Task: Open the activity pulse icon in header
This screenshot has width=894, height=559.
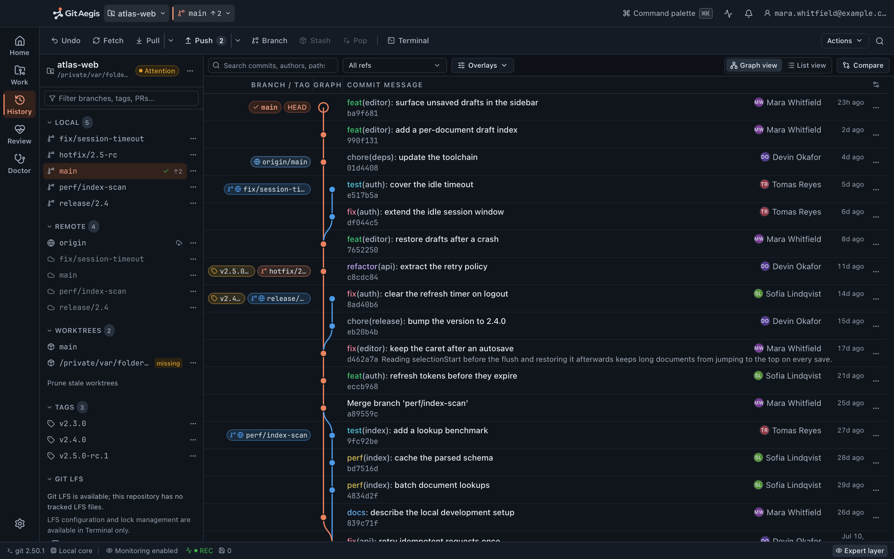Action: pos(728,14)
